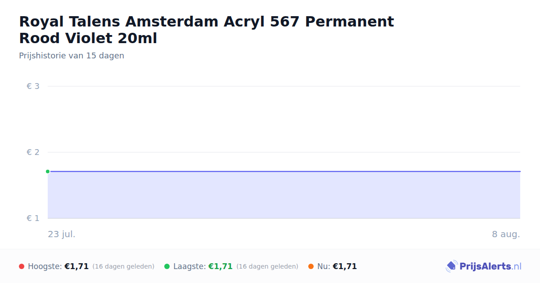Image resolution: width=540 pixels, height=283 pixels.
Task: Click the € 2 axis label
Action: pos(33,152)
